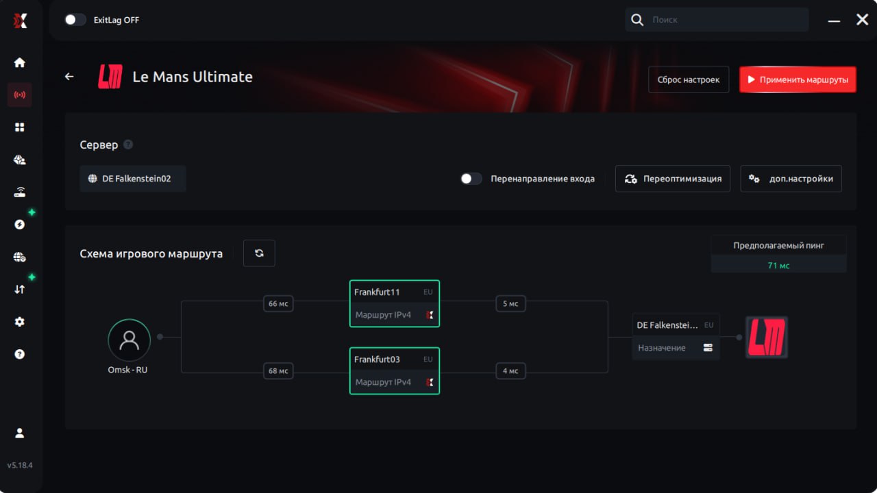Open the settings gear sidebar icon
This screenshot has width=877, height=493.
(20, 321)
